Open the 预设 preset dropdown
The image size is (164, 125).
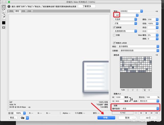131,11
